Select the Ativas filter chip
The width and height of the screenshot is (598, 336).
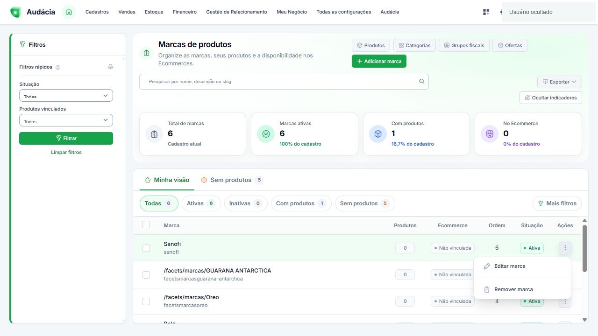pyautogui.click(x=201, y=203)
